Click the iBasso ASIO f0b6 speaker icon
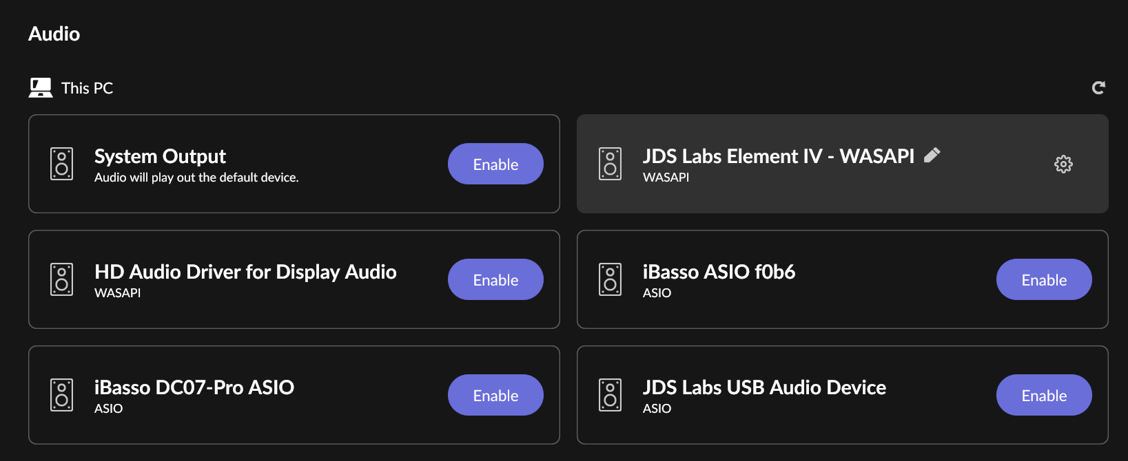This screenshot has width=1128, height=461. pos(611,279)
